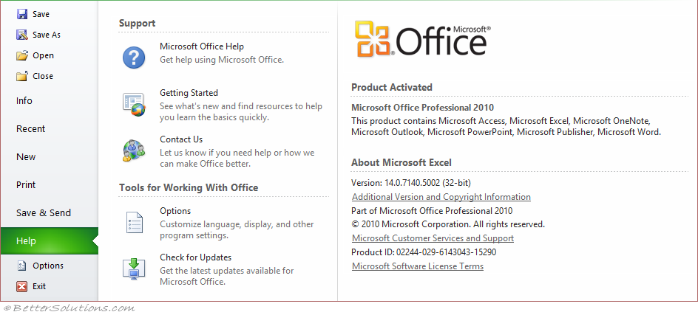
Task: Click Options in the left sidebar menu
Action: [x=48, y=266]
